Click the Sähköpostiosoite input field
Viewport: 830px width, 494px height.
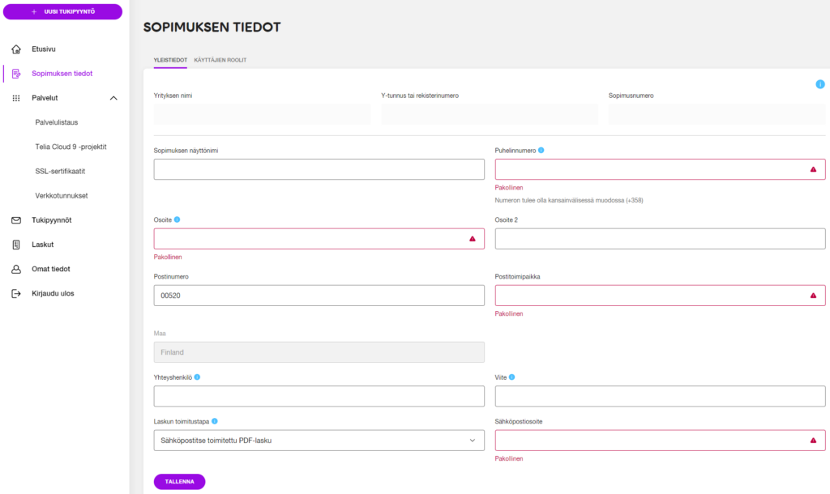click(x=660, y=440)
